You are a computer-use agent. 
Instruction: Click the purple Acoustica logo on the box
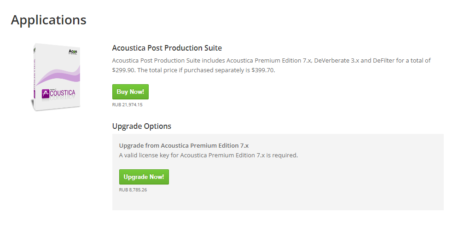58,94
